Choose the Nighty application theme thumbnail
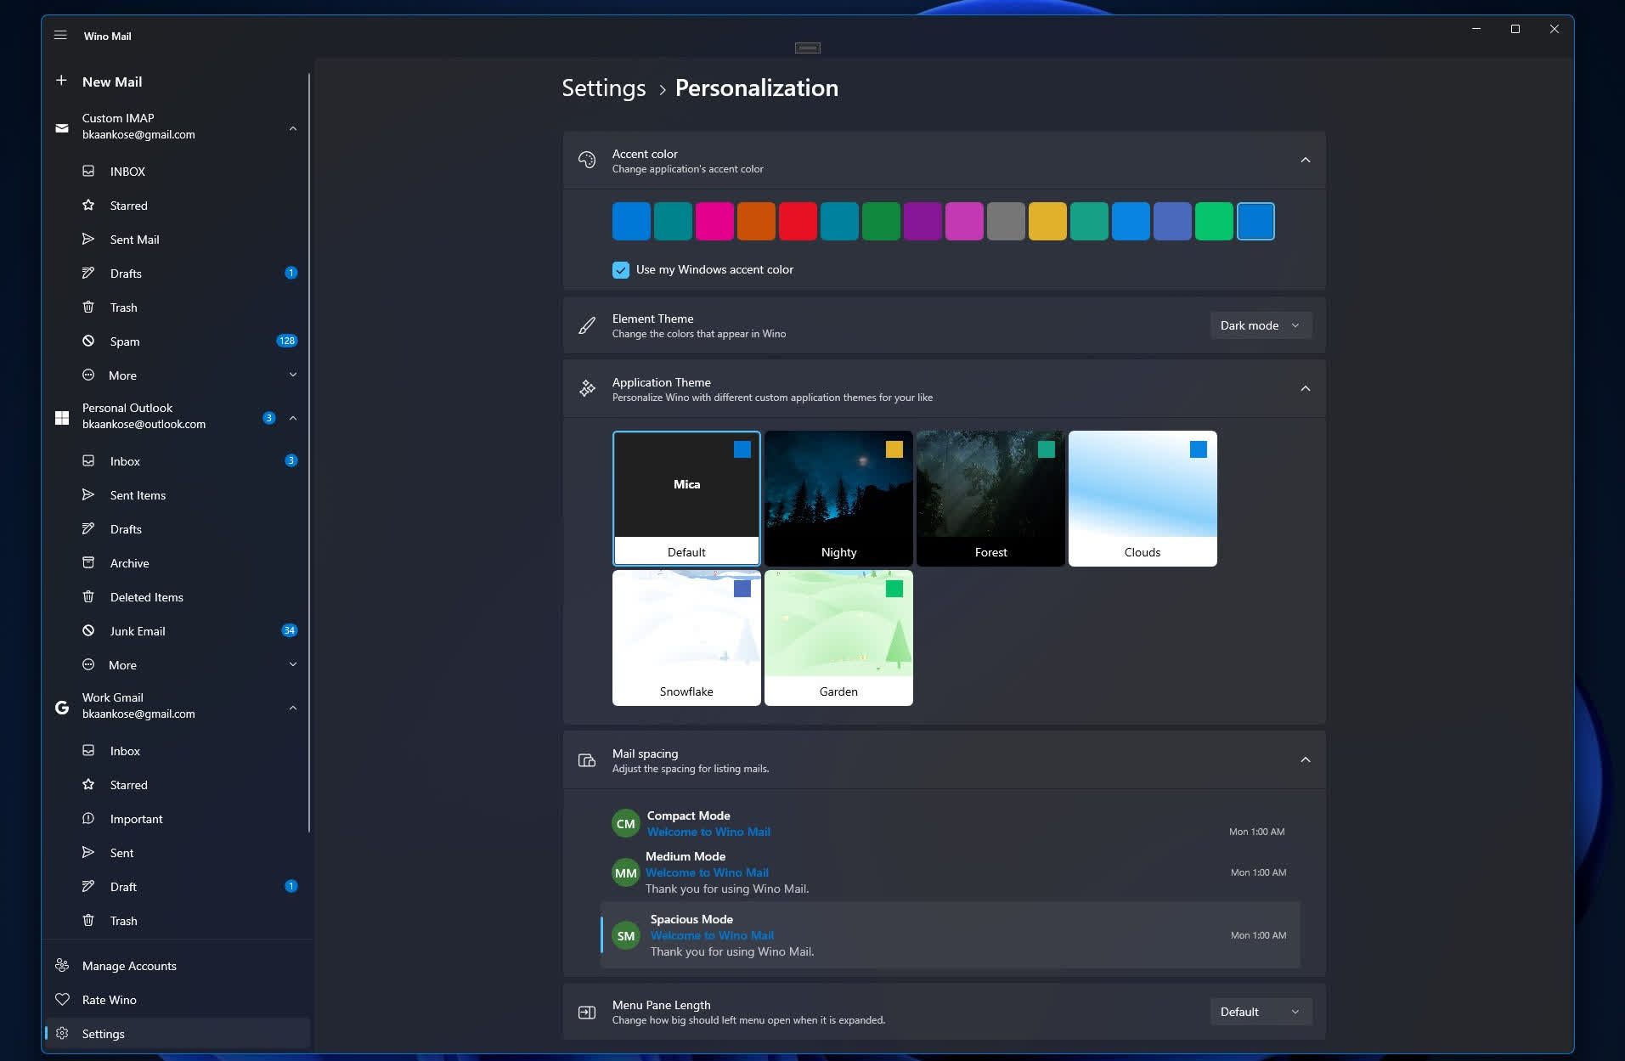The image size is (1625, 1061). pyautogui.click(x=838, y=498)
